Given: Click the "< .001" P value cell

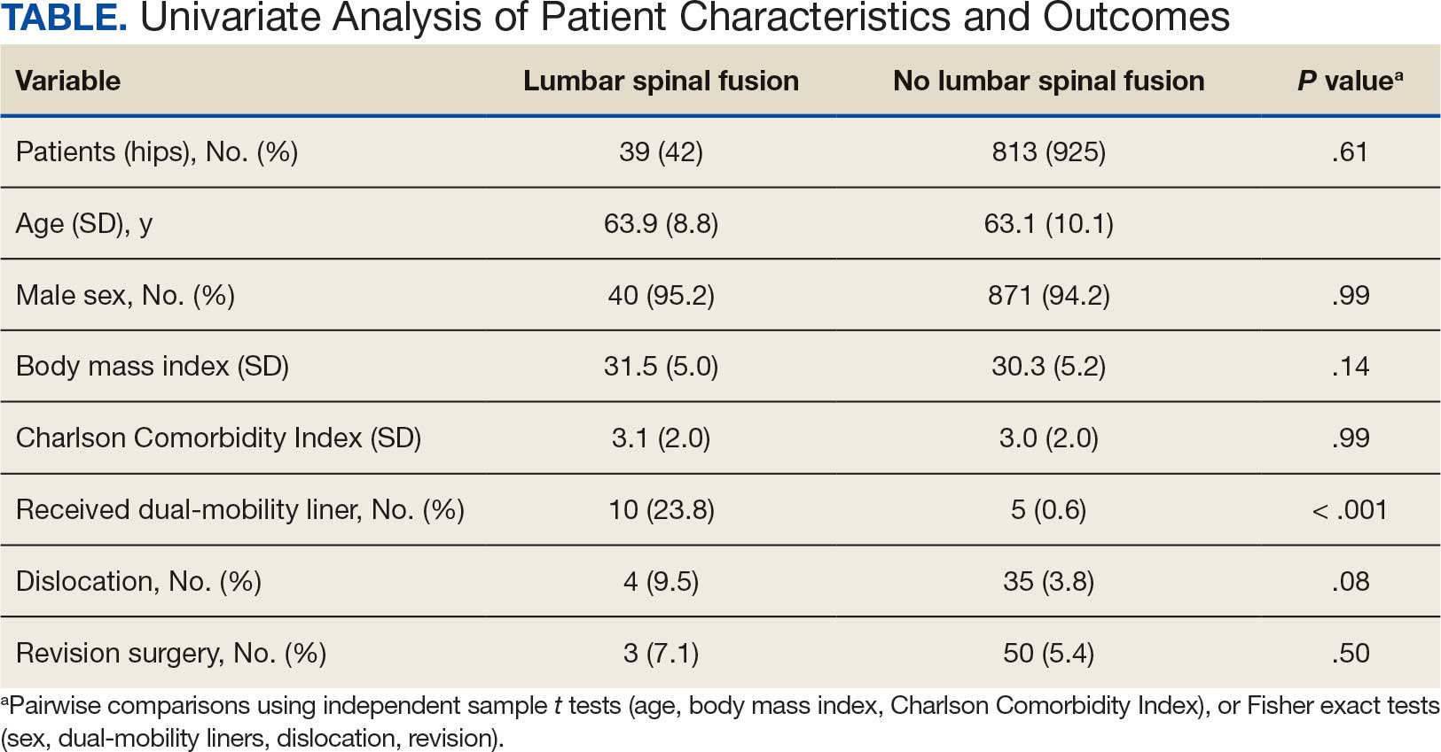Looking at the screenshot, I should click(x=1349, y=510).
